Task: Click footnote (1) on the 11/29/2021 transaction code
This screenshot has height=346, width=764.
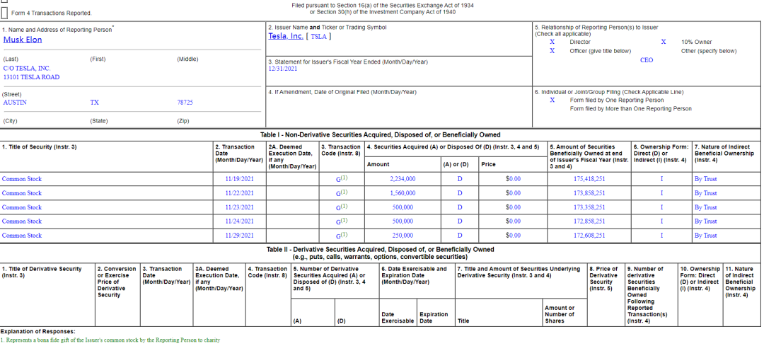Action: click(x=344, y=235)
